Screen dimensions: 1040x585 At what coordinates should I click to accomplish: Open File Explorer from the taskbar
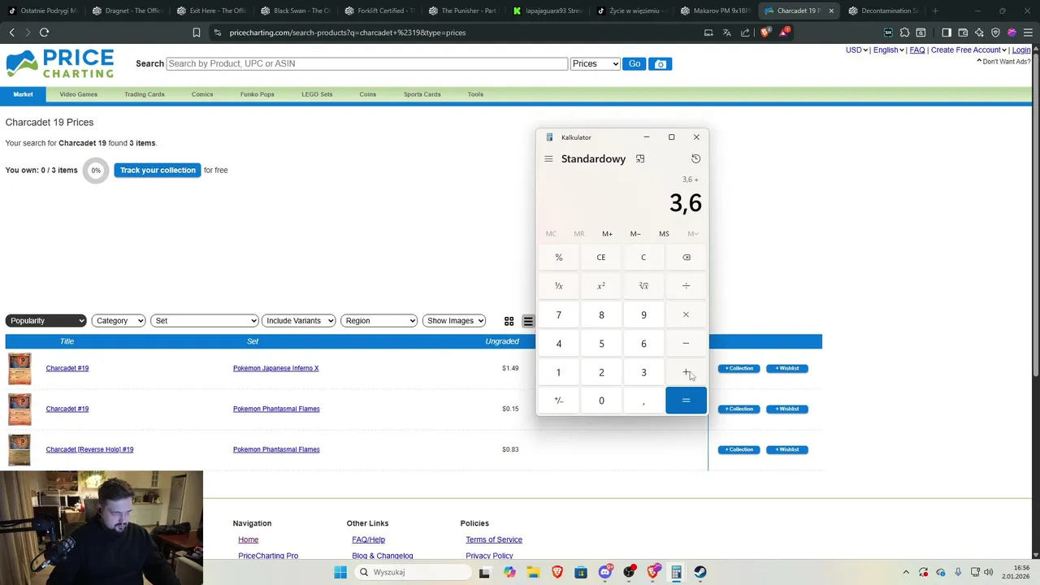click(x=533, y=572)
